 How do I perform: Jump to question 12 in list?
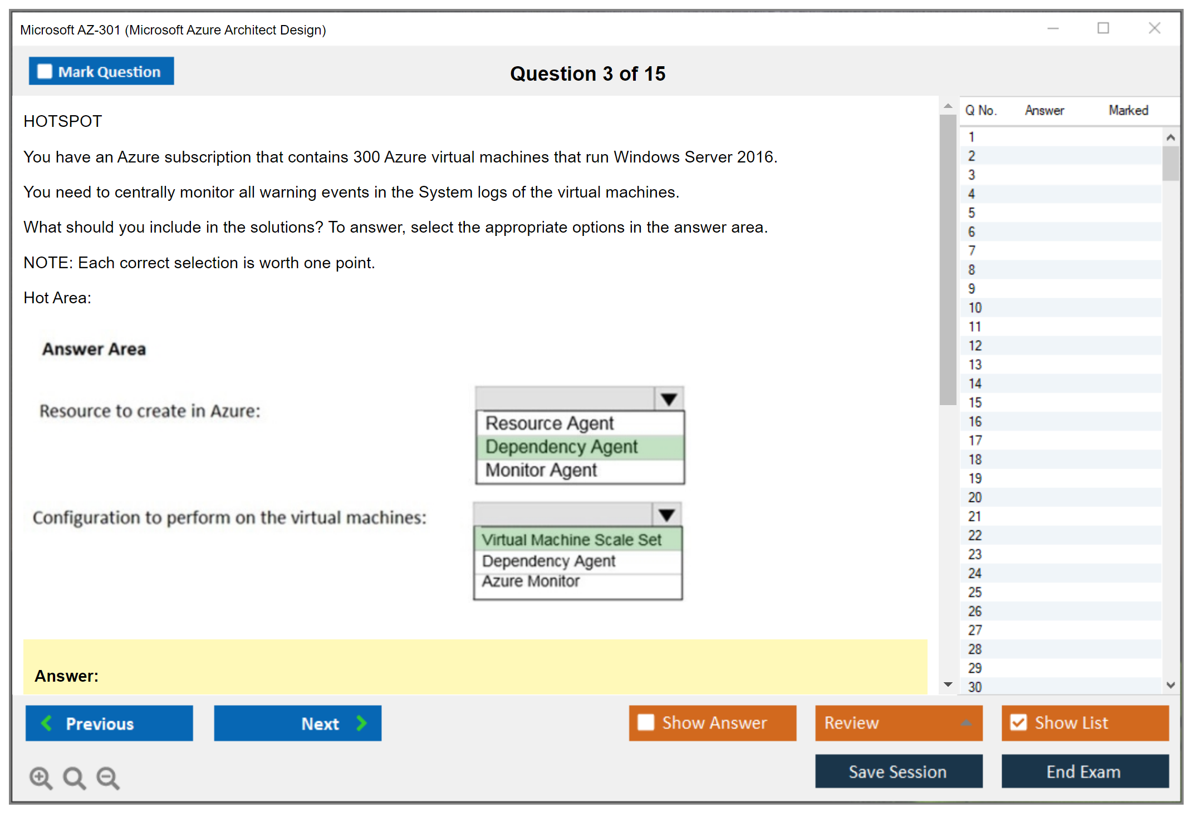point(975,346)
